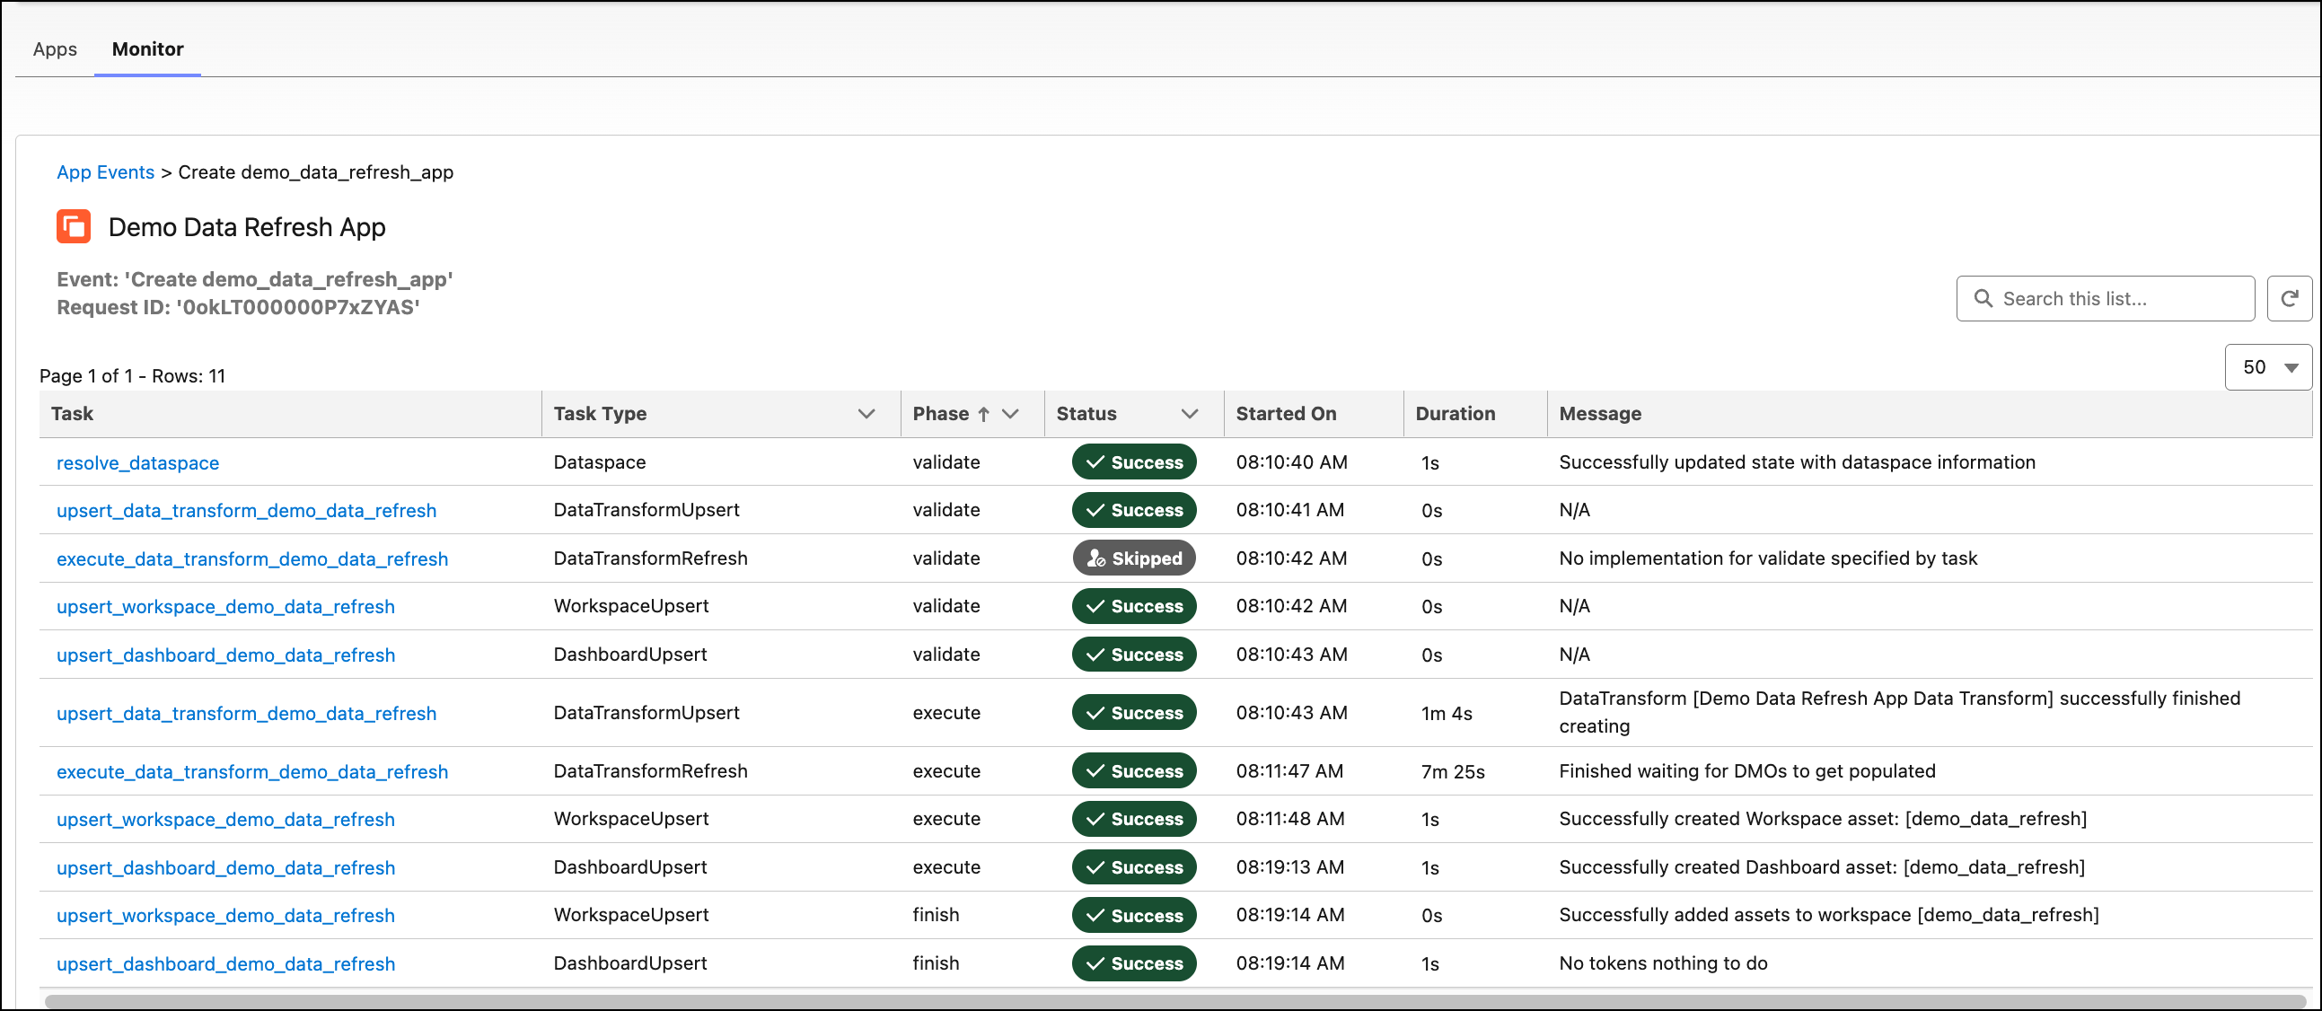The height and width of the screenshot is (1011, 2322).
Task: Open the Status column chevron menu
Action: pos(1189,414)
